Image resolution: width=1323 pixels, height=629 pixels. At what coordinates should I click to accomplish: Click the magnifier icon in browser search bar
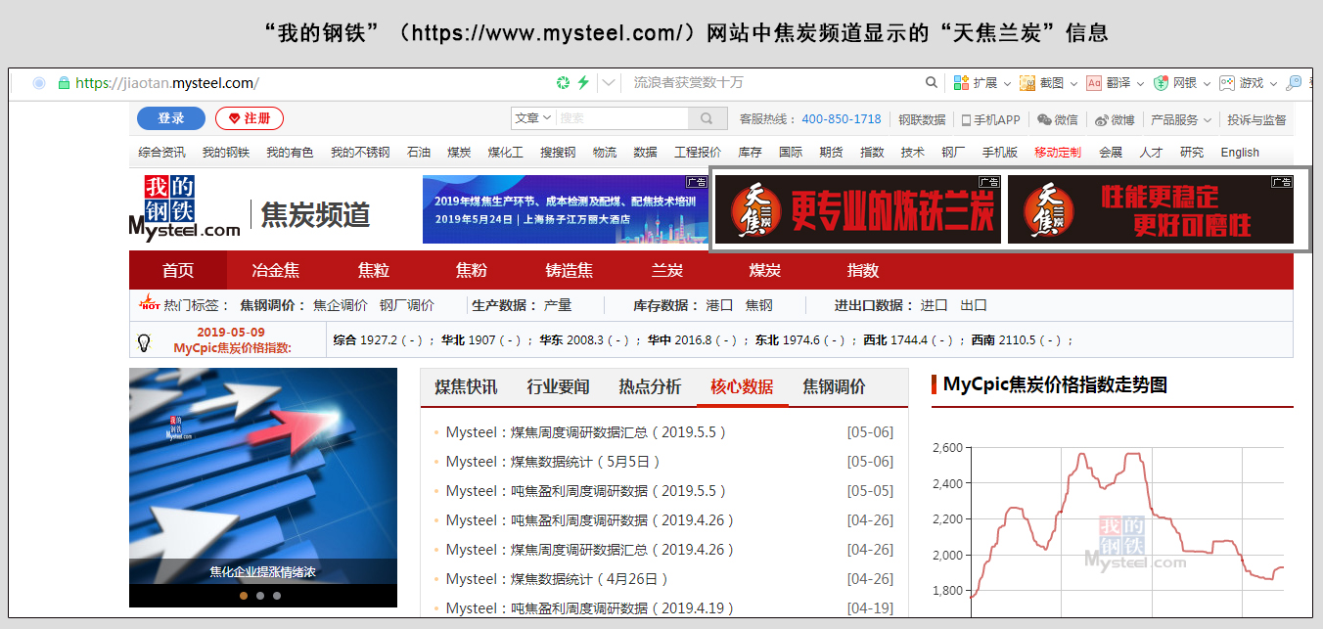(933, 83)
